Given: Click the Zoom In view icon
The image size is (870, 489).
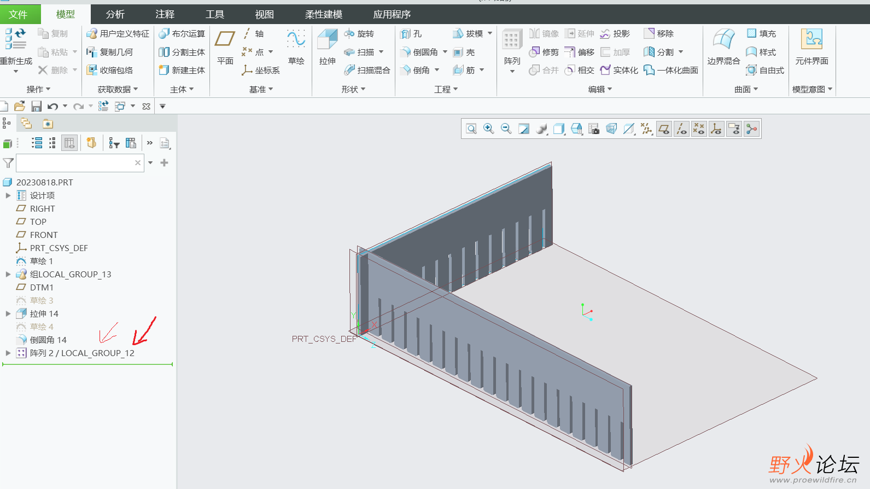Looking at the screenshot, I should coord(489,129).
